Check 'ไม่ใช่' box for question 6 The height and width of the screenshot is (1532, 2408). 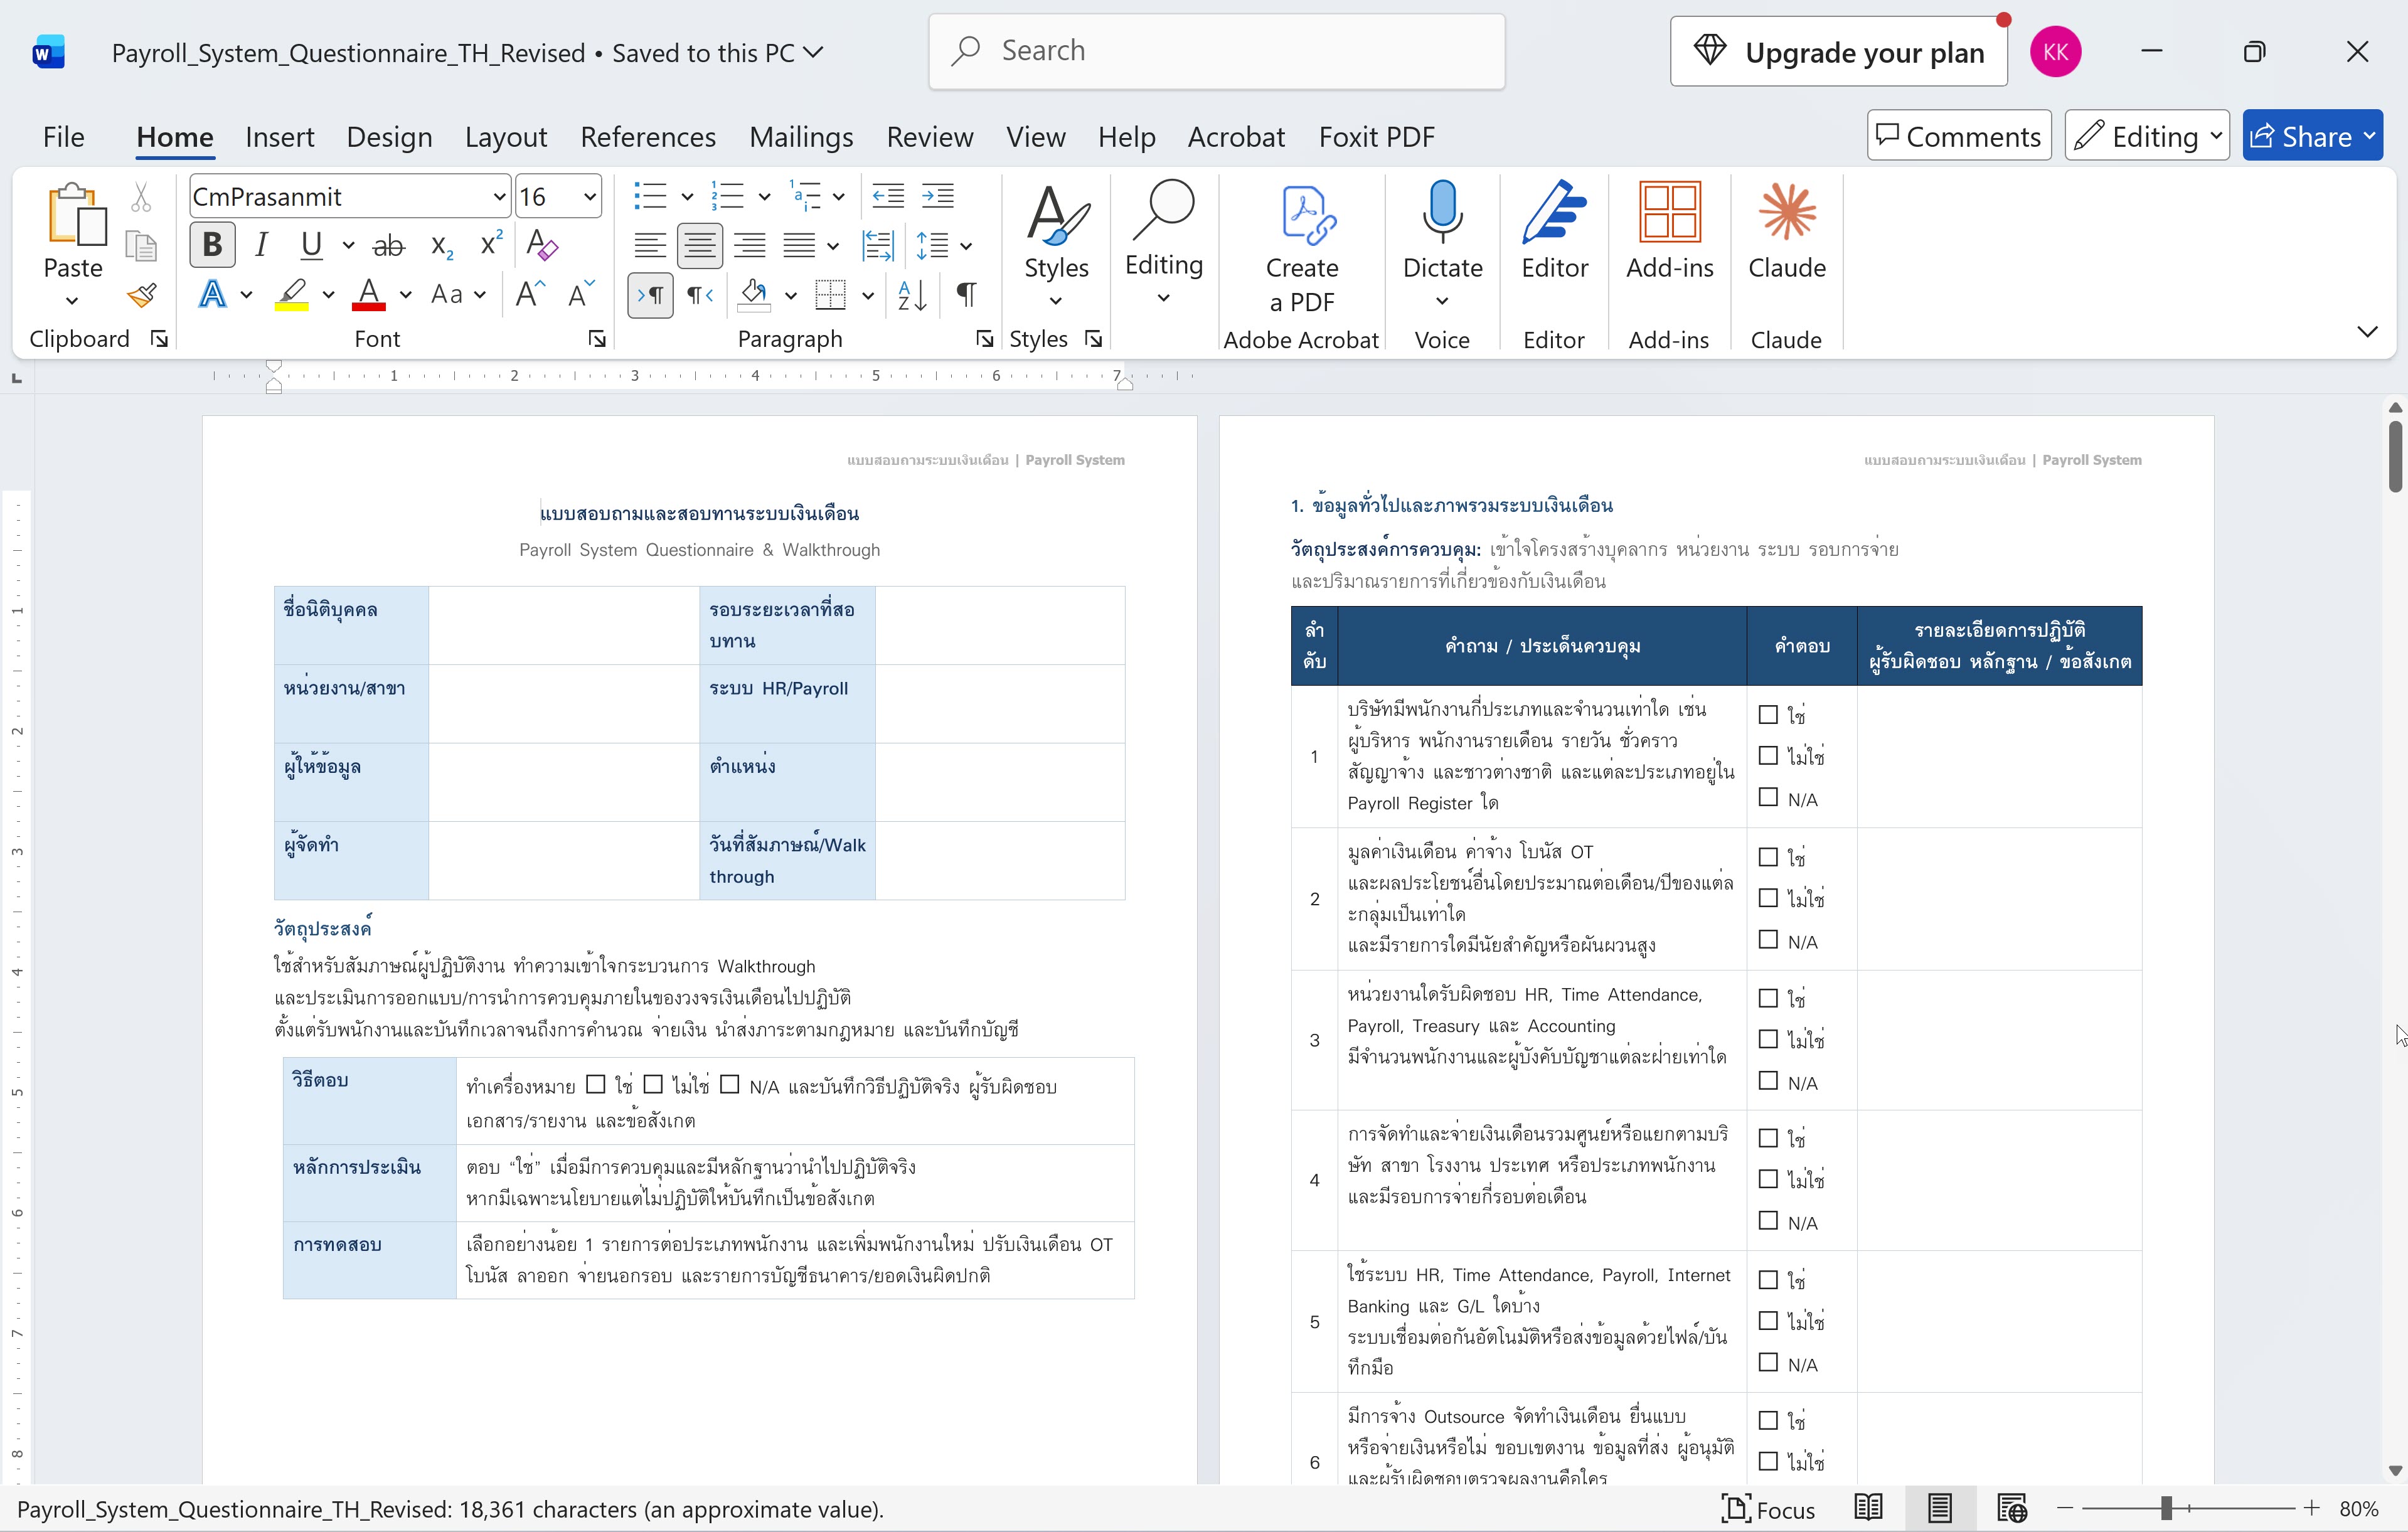point(1768,1461)
